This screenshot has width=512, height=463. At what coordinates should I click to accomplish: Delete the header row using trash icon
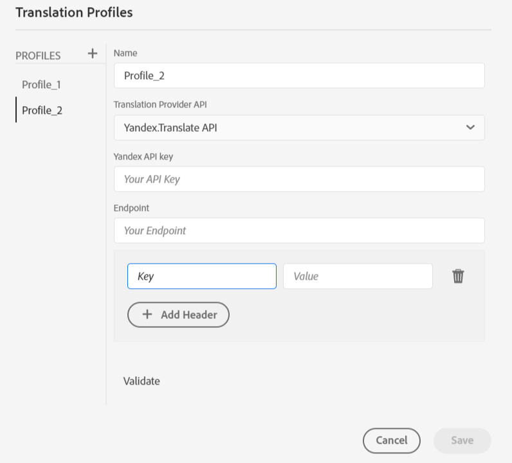[458, 277]
